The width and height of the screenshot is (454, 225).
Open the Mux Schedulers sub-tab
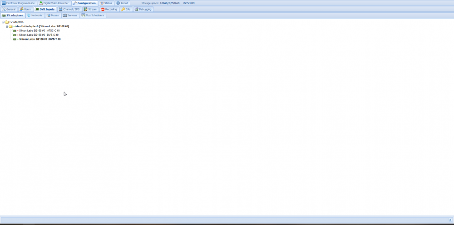(x=93, y=15)
